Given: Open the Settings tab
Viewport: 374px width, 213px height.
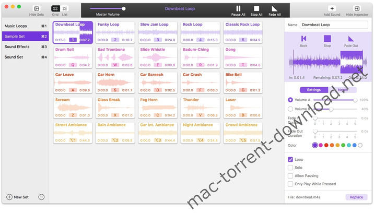Looking at the screenshot, I should pyautogui.click(x=314, y=90).
